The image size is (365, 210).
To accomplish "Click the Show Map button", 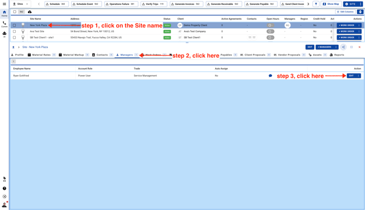I will click(331, 4).
